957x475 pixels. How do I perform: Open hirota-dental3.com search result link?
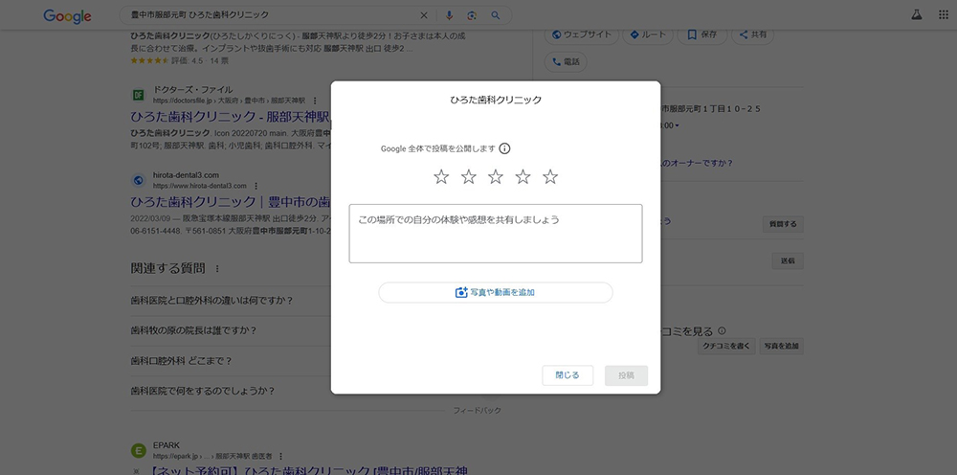coord(230,202)
